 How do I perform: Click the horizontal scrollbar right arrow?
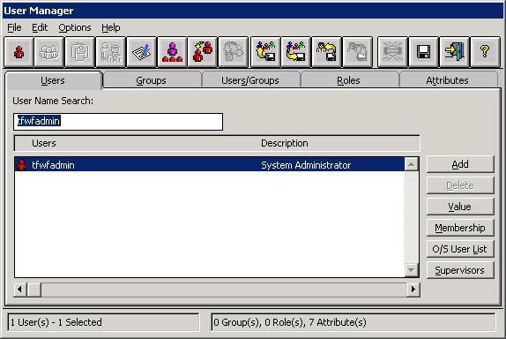[413, 290]
